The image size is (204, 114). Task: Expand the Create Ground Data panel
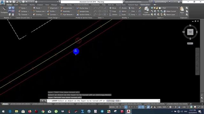tap(24, 18)
